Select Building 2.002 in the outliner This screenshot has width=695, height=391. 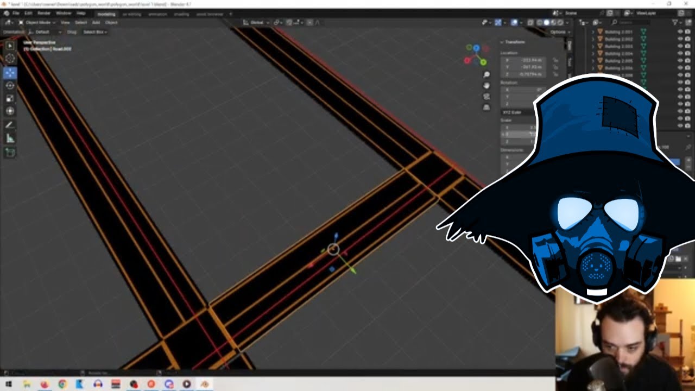(x=619, y=39)
